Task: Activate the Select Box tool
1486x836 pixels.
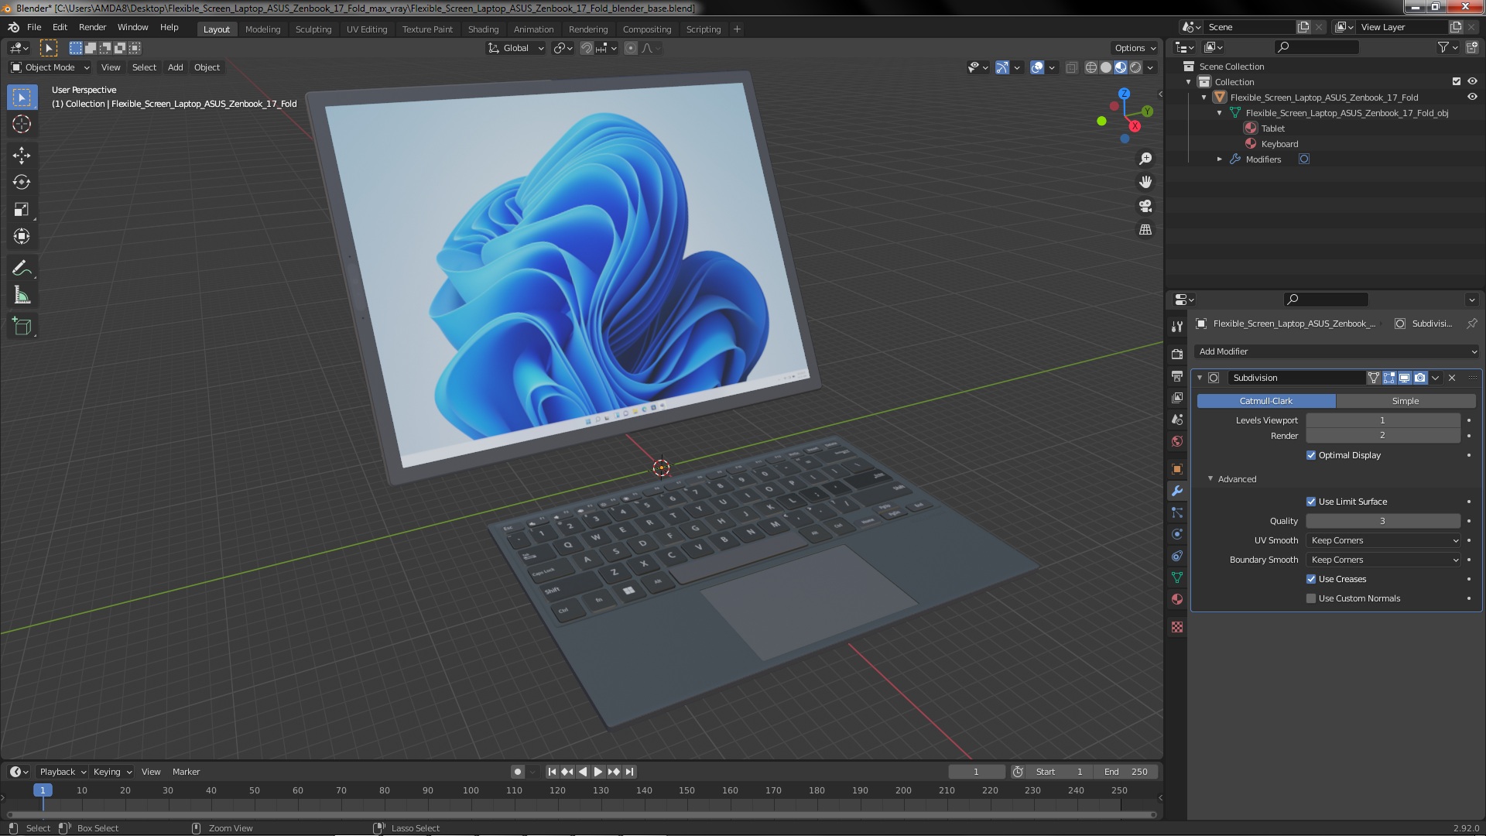Action: tap(22, 98)
